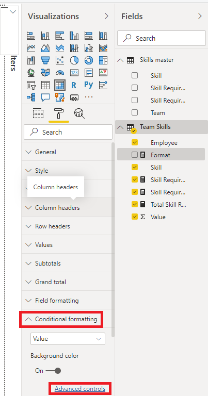
Task: Select the Power Apps visual
Action: point(74,97)
